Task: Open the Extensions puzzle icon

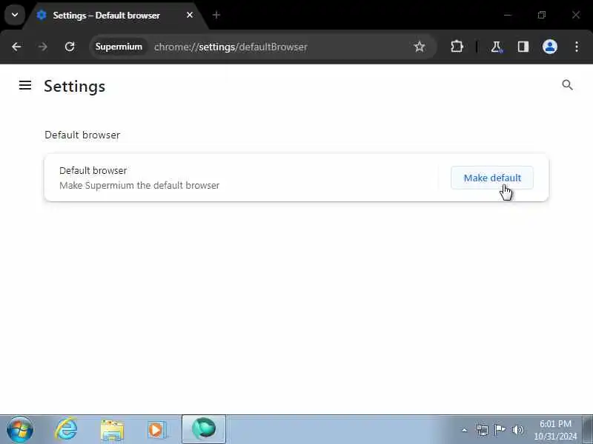Action: tap(457, 47)
